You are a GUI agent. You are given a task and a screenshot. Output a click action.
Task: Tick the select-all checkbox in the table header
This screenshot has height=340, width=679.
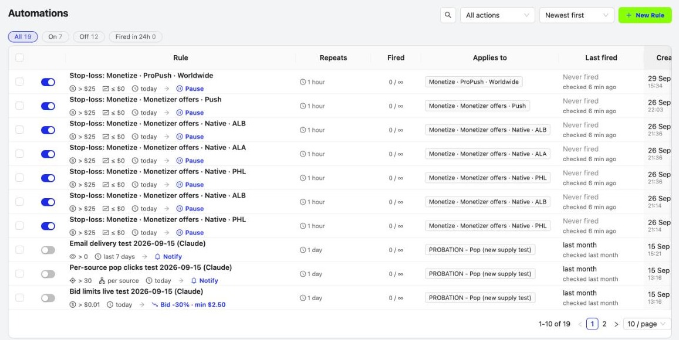click(x=19, y=57)
